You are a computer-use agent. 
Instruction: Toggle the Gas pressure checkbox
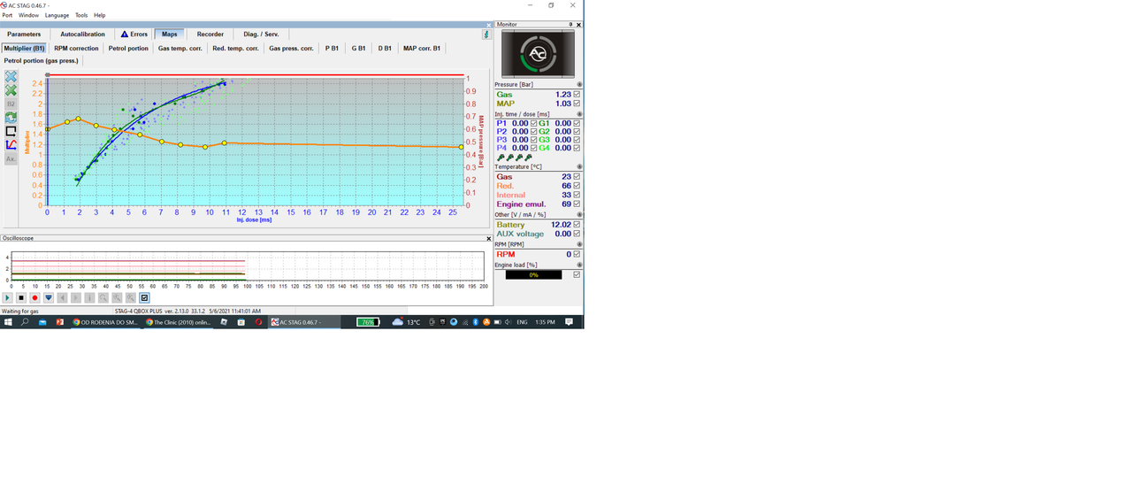click(x=577, y=94)
